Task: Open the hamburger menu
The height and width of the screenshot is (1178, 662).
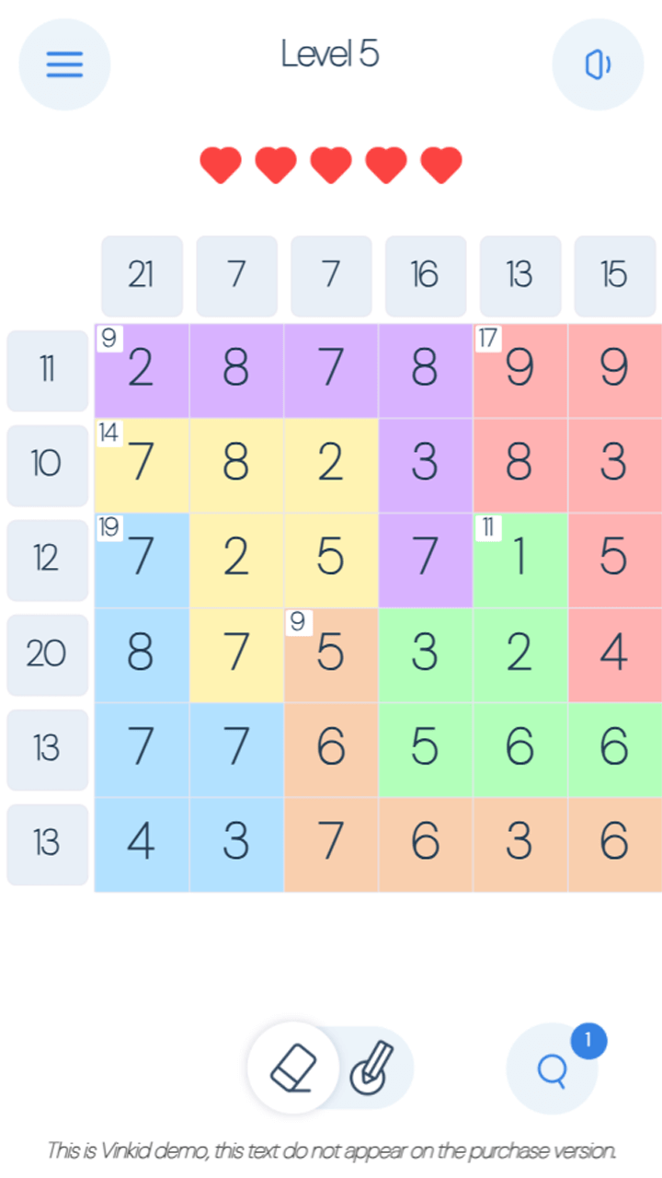Action: pyautogui.click(x=64, y=64)
